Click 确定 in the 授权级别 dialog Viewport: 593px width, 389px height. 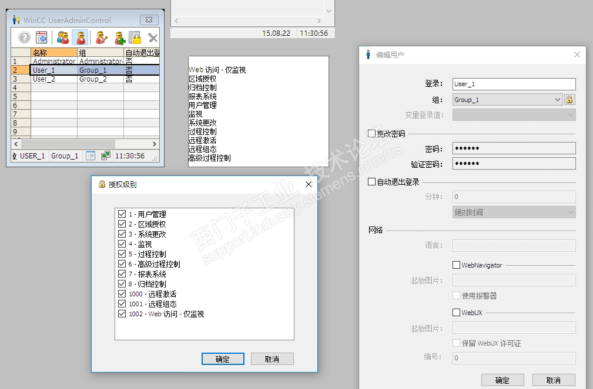pos(223,359)
